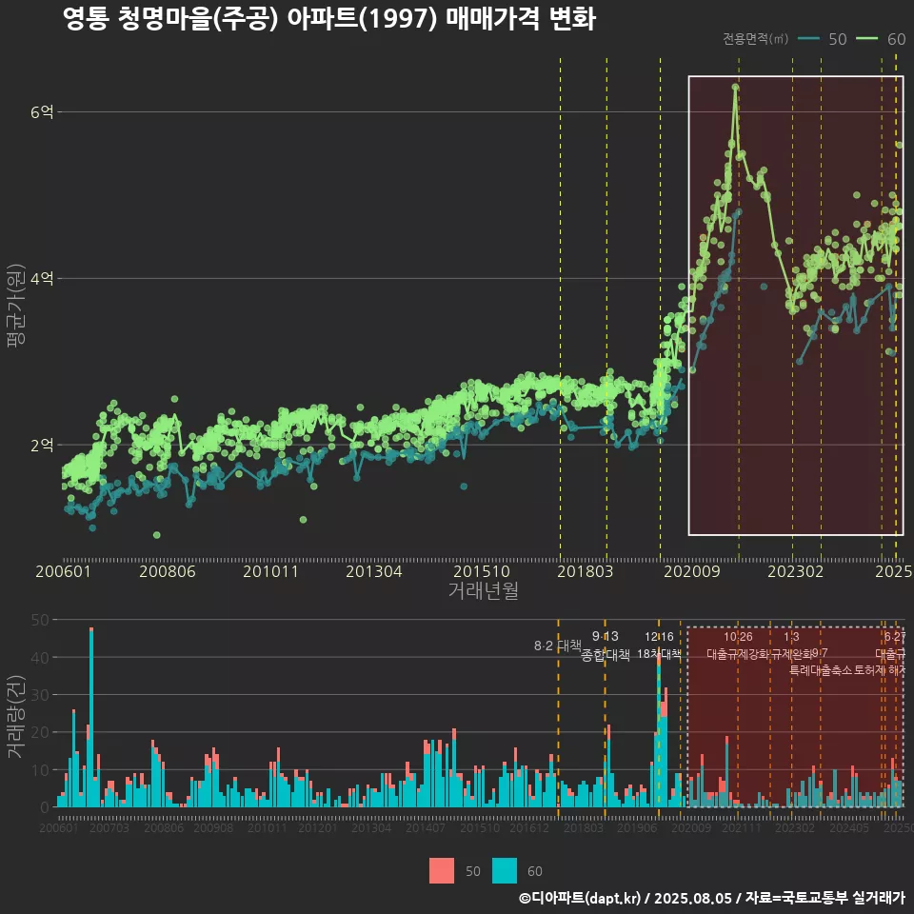The width and height of the screenshot is (914, 914).
Task: Click the '8·2 대책' policy annotation
Action: [557, 646]
